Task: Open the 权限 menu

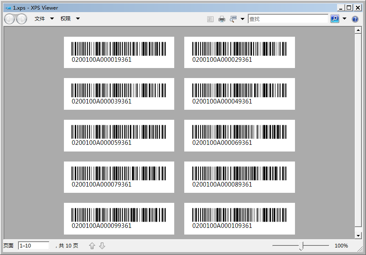Action: pyautogui.click(x=70, y=19)
